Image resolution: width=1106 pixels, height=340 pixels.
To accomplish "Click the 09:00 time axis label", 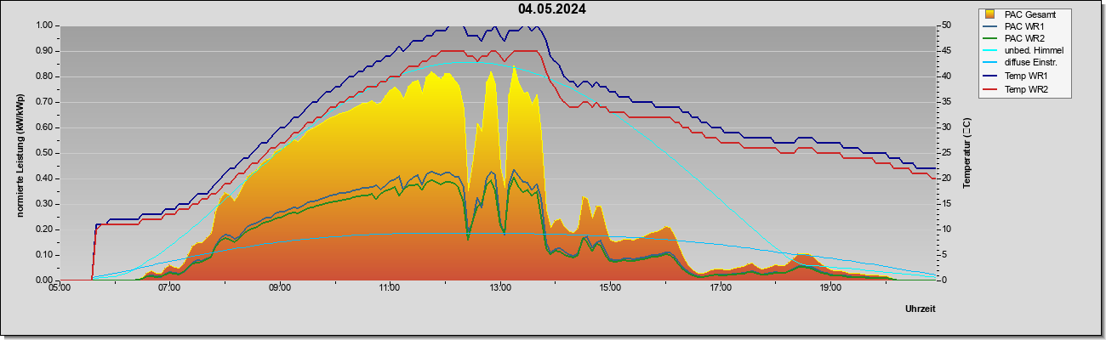I will (x=280, y=288).
